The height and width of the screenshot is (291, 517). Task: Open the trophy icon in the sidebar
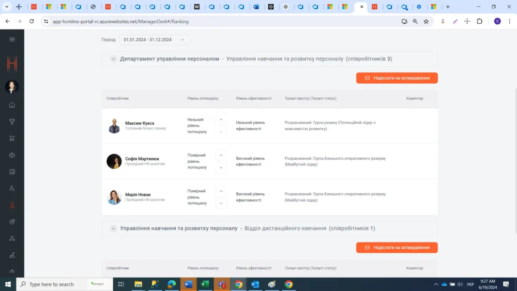coord(12,121)
